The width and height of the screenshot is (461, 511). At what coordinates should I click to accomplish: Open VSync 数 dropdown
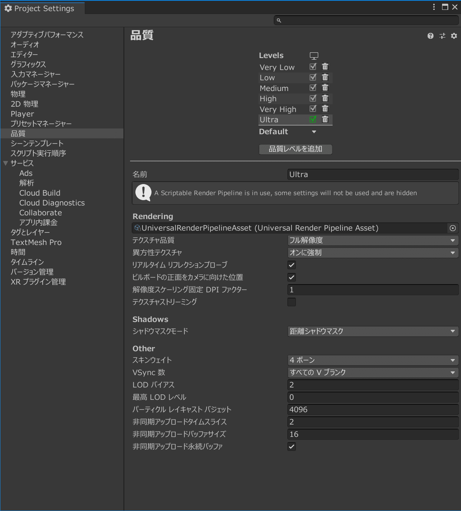coord(373,373)
